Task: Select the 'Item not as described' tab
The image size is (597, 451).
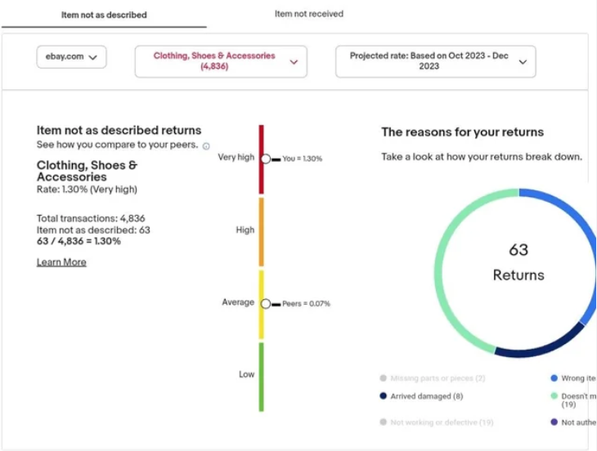Action: pyautogui.click(x=104, y=15)
